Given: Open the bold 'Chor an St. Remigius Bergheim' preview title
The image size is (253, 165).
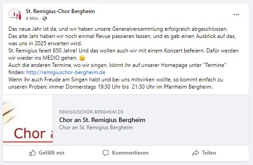Looking at the screenshot, I should 102,120.
